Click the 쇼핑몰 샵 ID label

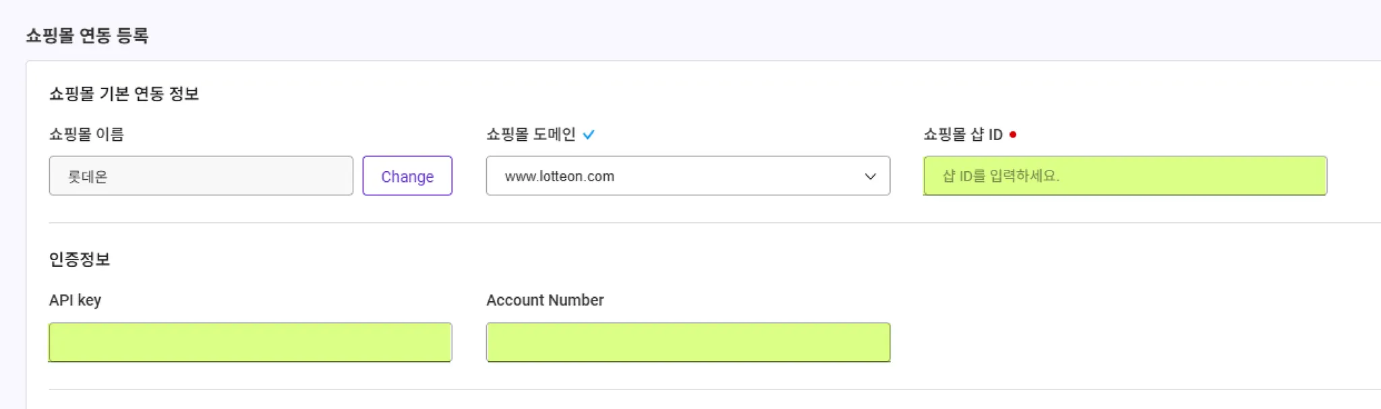pyautogui.click(x=962, y=135)
